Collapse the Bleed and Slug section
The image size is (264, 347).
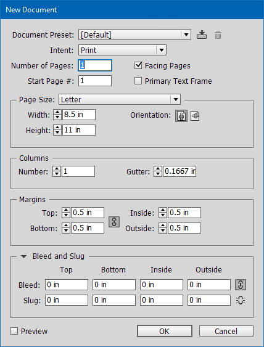(x=23, y=256)
